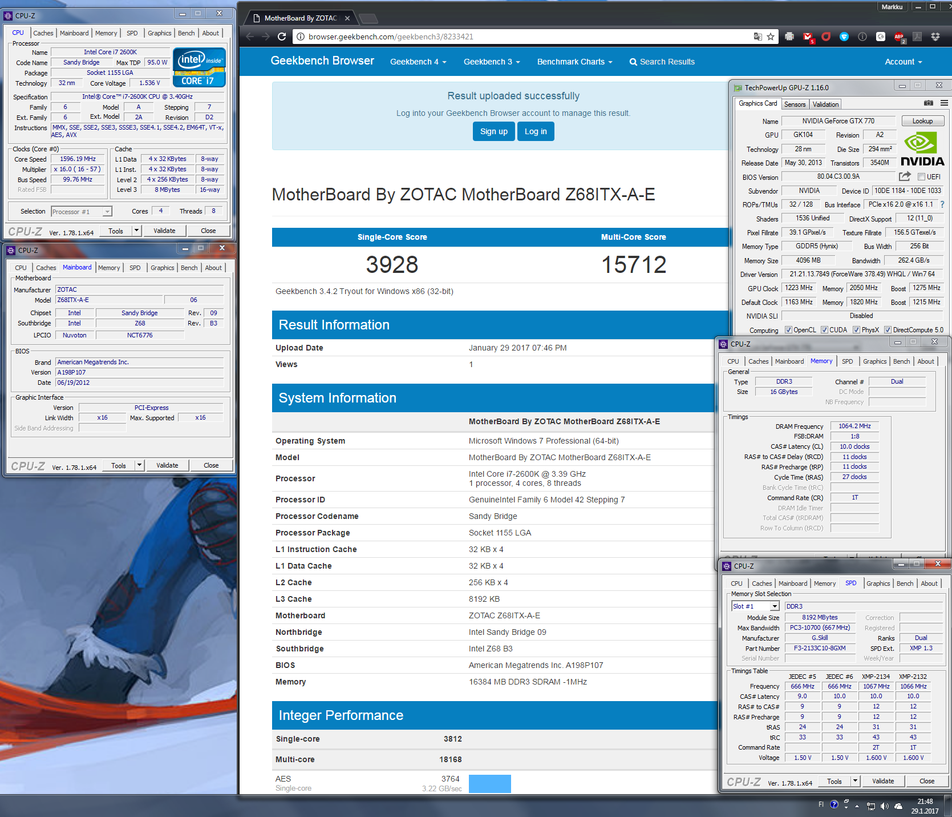Click the Log in button
Viewport: 952px width, 817px height.
click(x=536, y=131)
